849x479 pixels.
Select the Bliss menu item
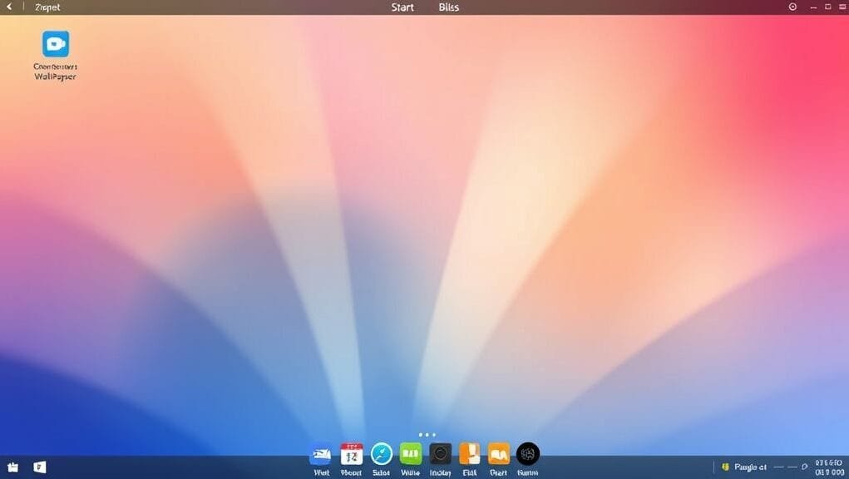(x=448, y=7)
